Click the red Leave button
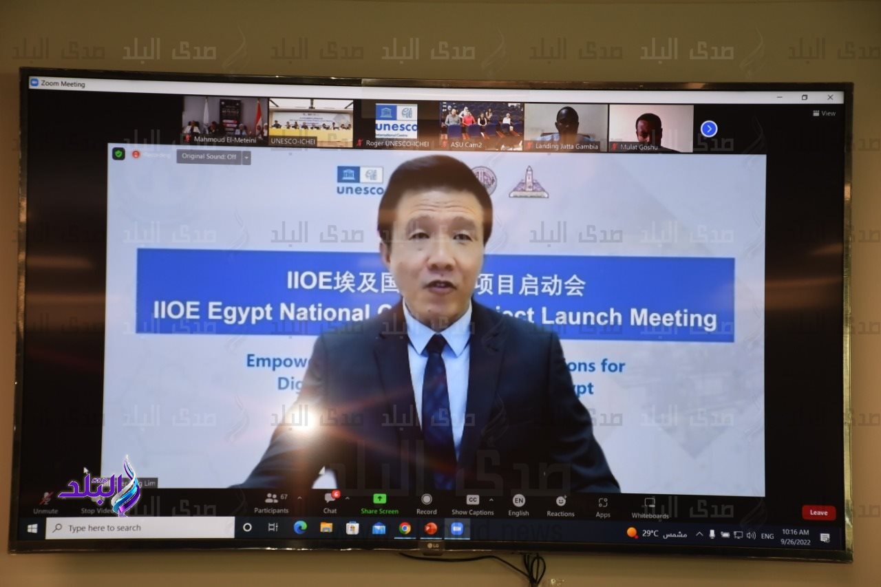 pos(818,513)
